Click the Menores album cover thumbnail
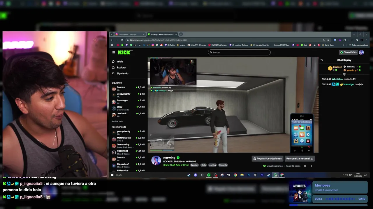 300,192
